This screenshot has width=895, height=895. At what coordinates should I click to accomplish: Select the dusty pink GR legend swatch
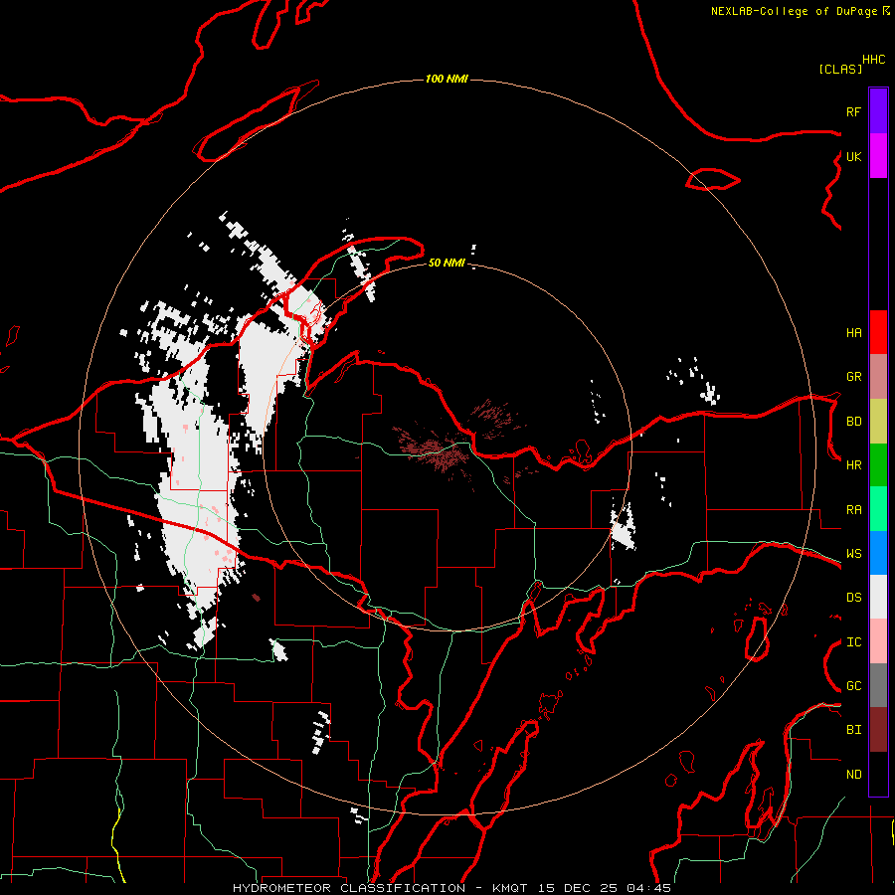pos(878,377)
